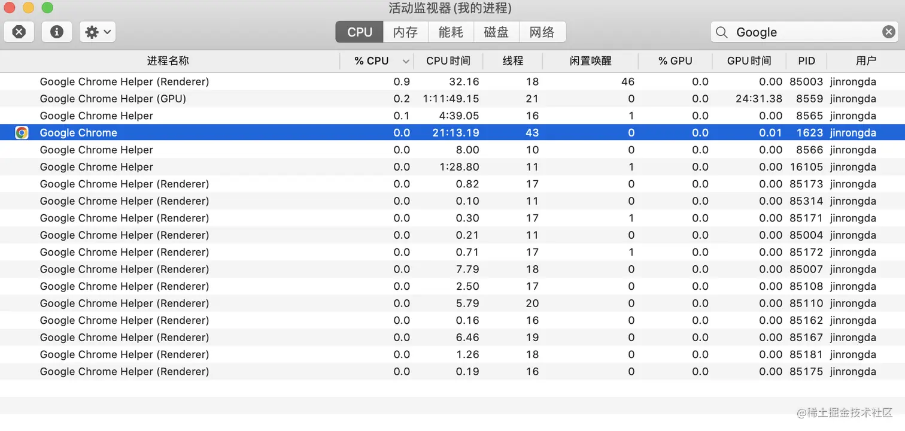Sort by CPU 时间 column header
Viewport: 905px width, 431px height.
(x=448, y=61)
